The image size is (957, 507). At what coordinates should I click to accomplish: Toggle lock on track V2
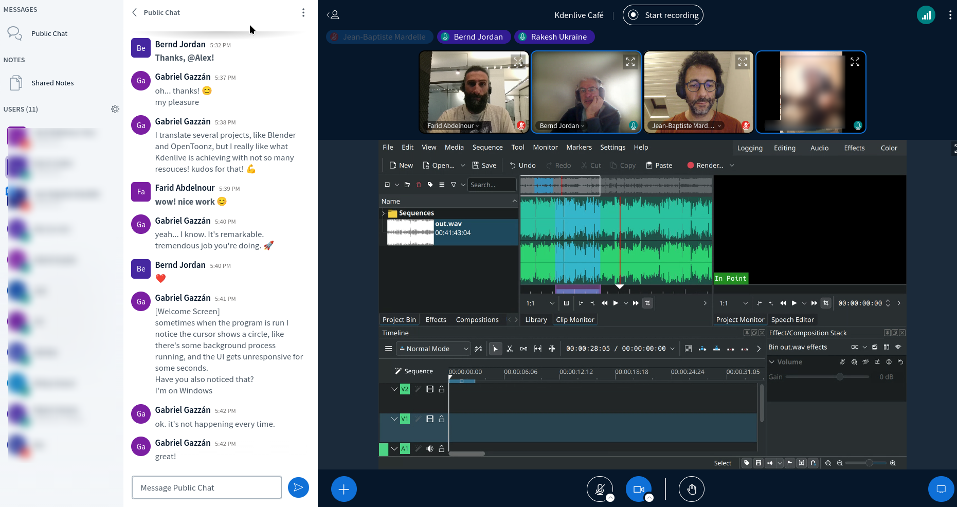coord(441,389)
